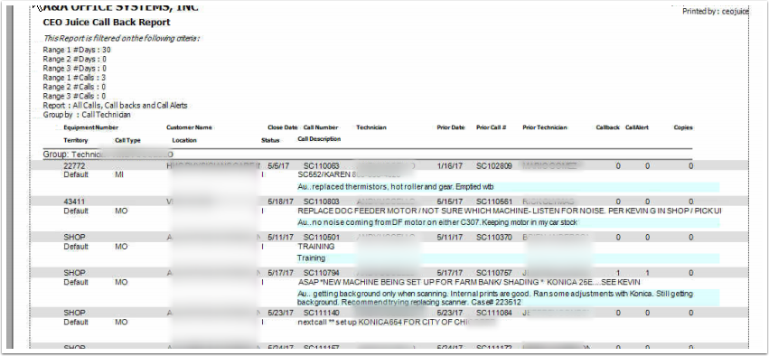Click the 'Printed by: ceojuice' text
Image resolution: width=769 pixels, height=356 pixels.
point(716,11)
